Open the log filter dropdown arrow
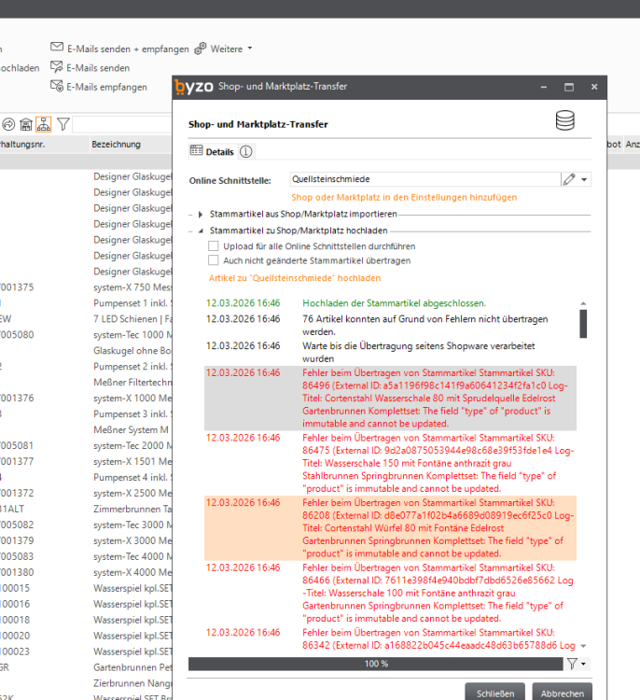640x700 pixels. point(583,664)
